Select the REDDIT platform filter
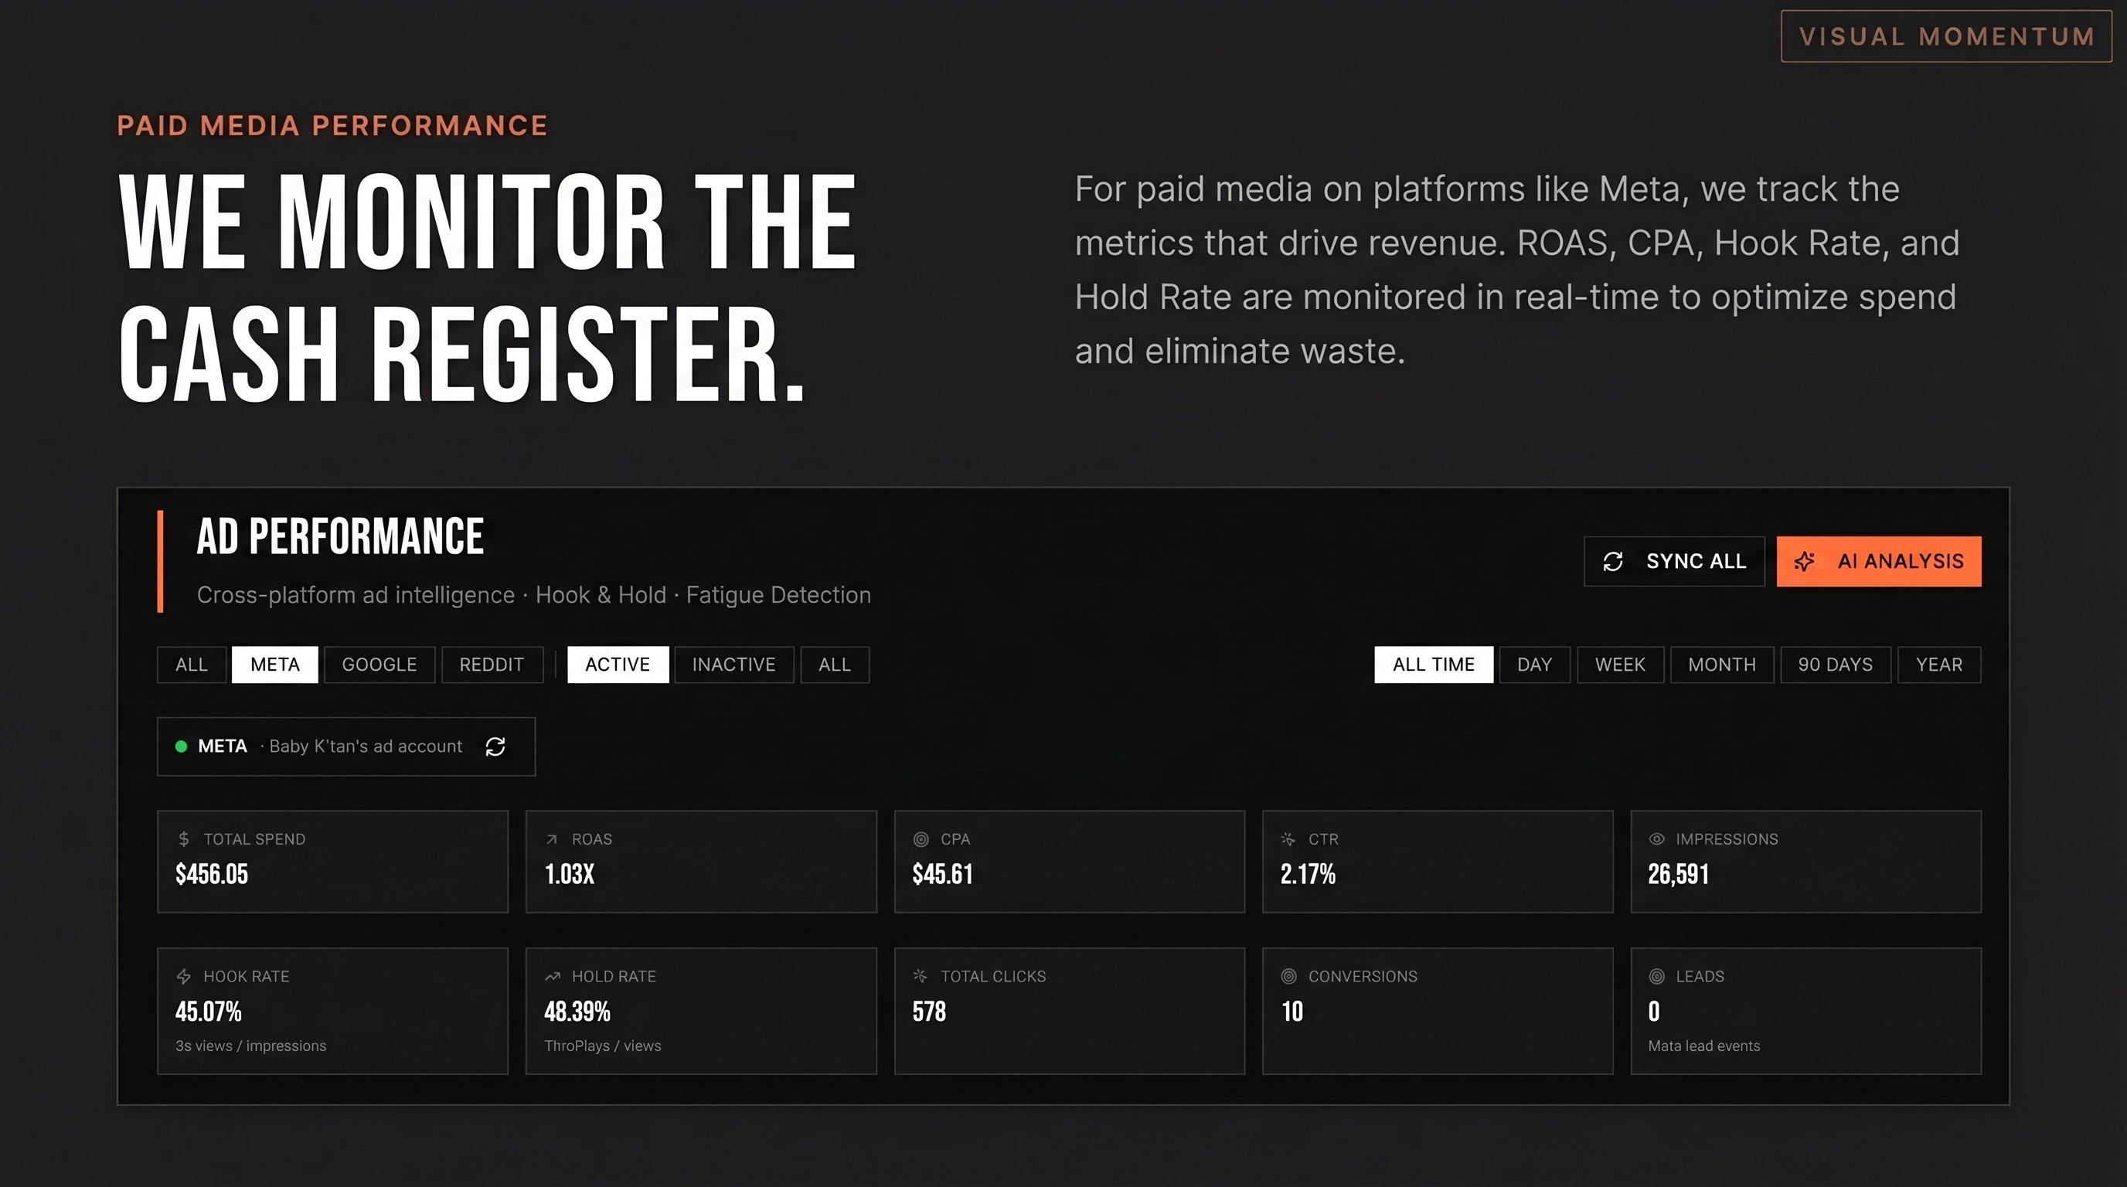 (492, 665)
